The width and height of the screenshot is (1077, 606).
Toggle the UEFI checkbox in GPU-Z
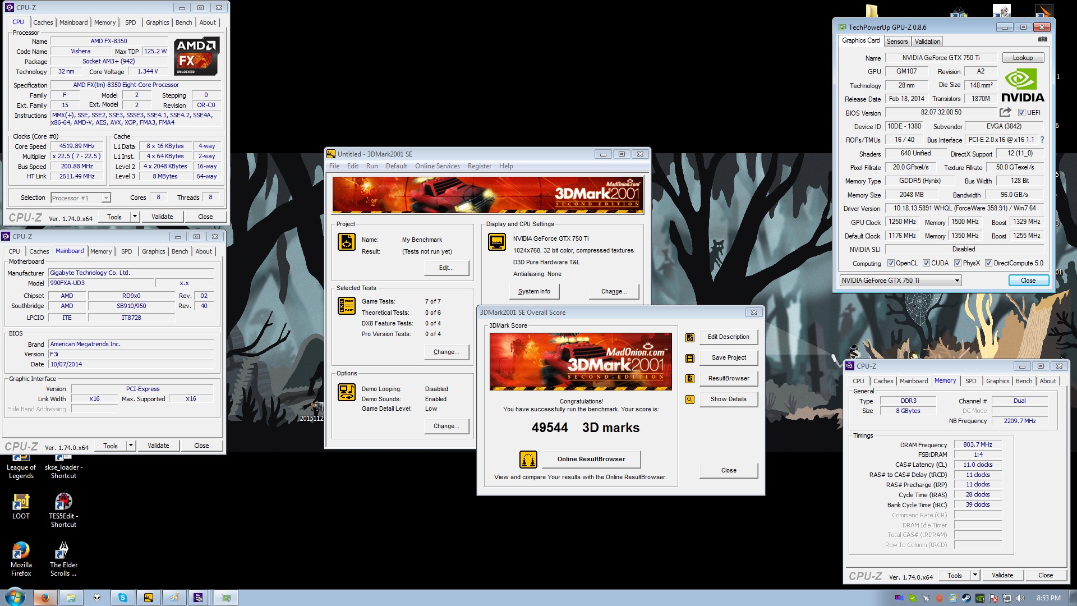(x=1021, y=113)
